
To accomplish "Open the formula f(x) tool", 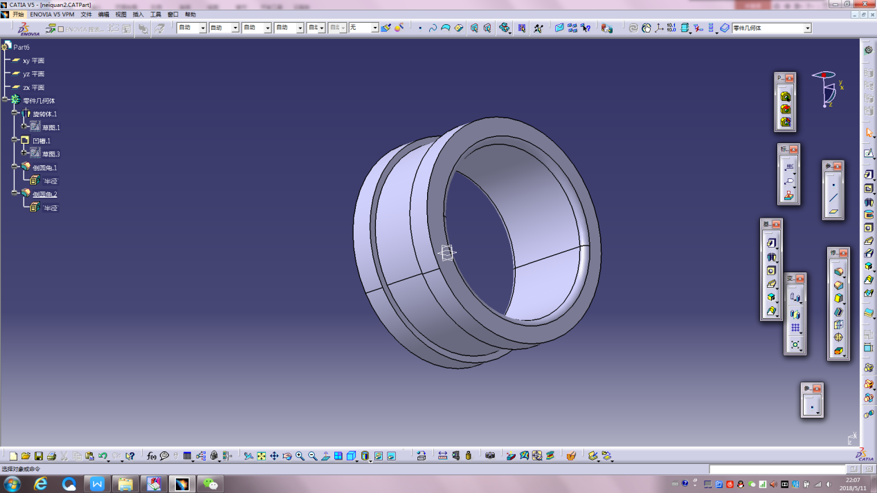I will (x=152, y=456).
